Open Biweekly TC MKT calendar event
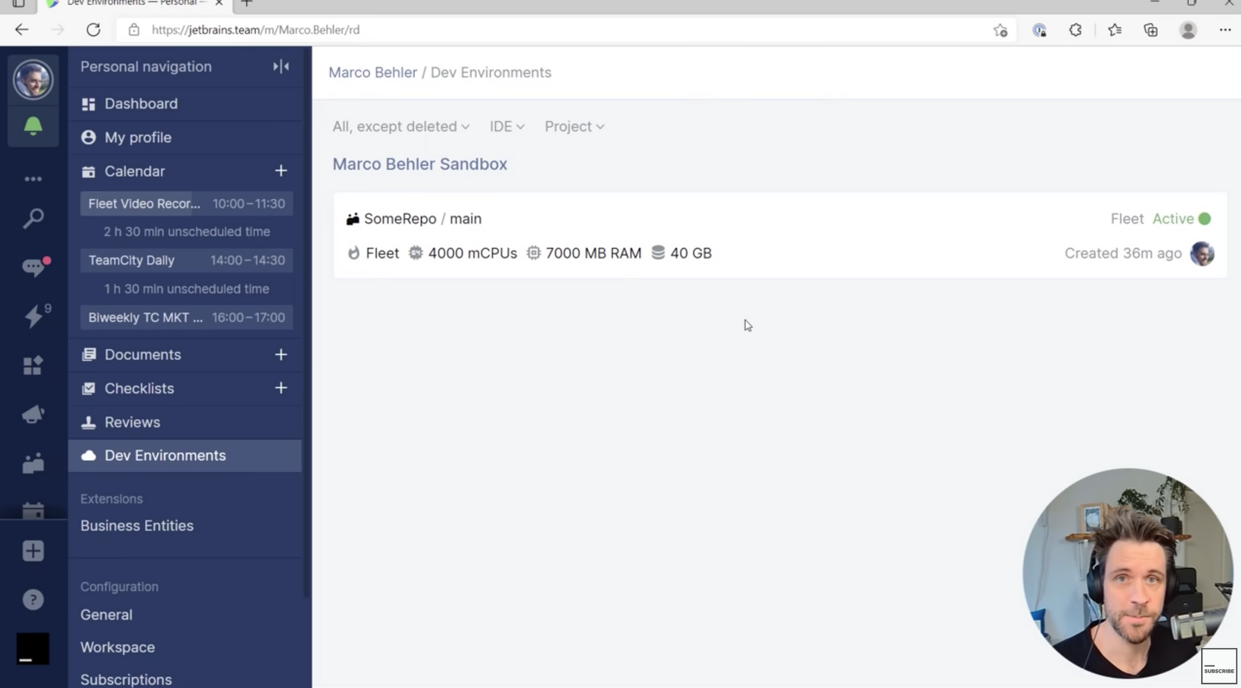Screen dimensions: 1241x688 click(x=186, y=318)
